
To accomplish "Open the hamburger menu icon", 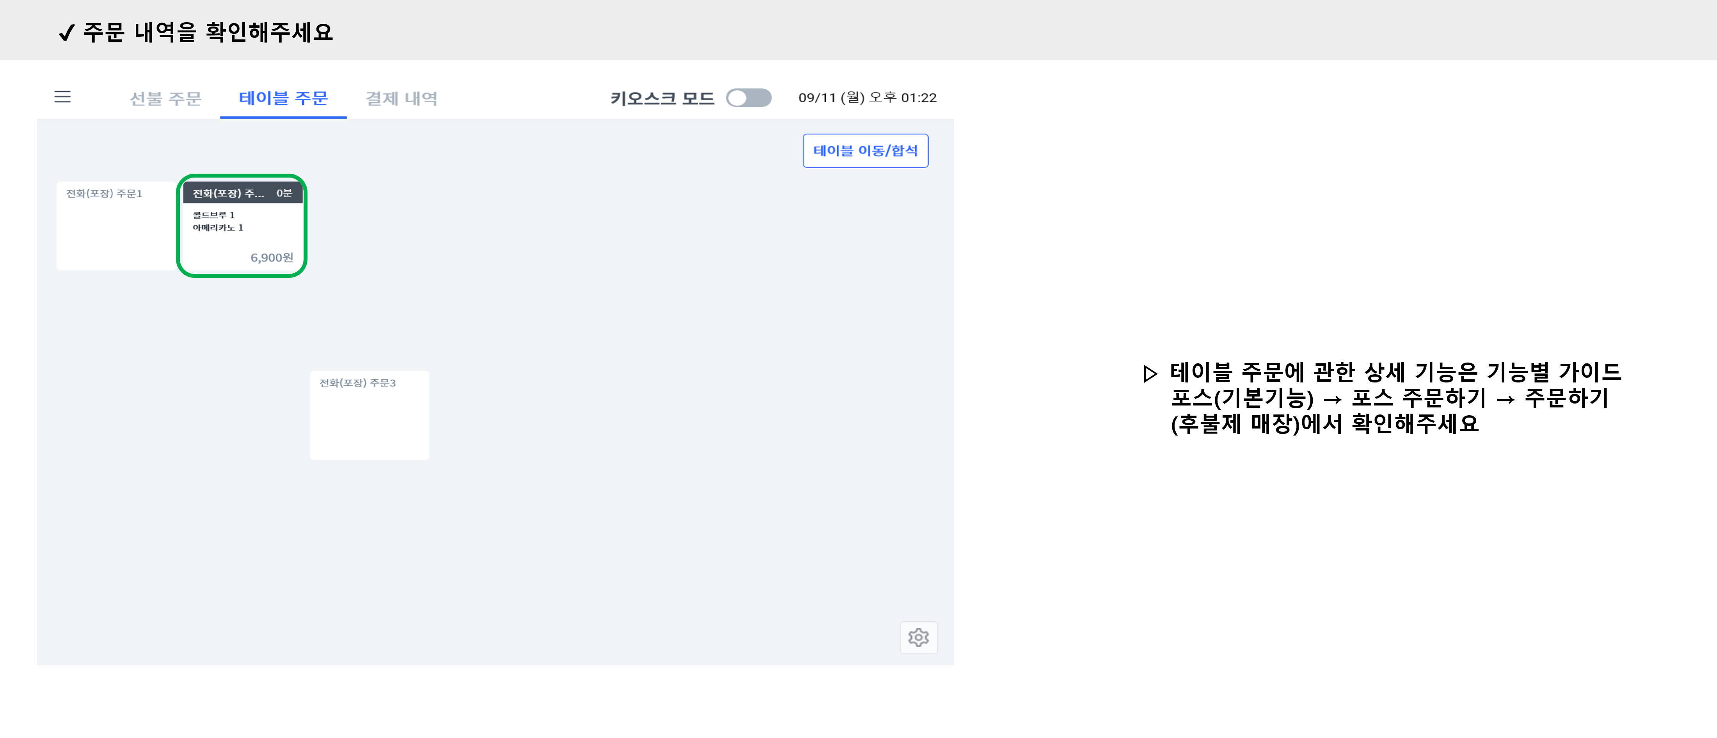I will coord(62,97).
